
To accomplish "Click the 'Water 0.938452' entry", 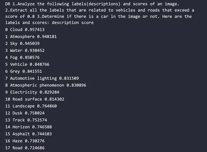I will [x=25, y=50].
